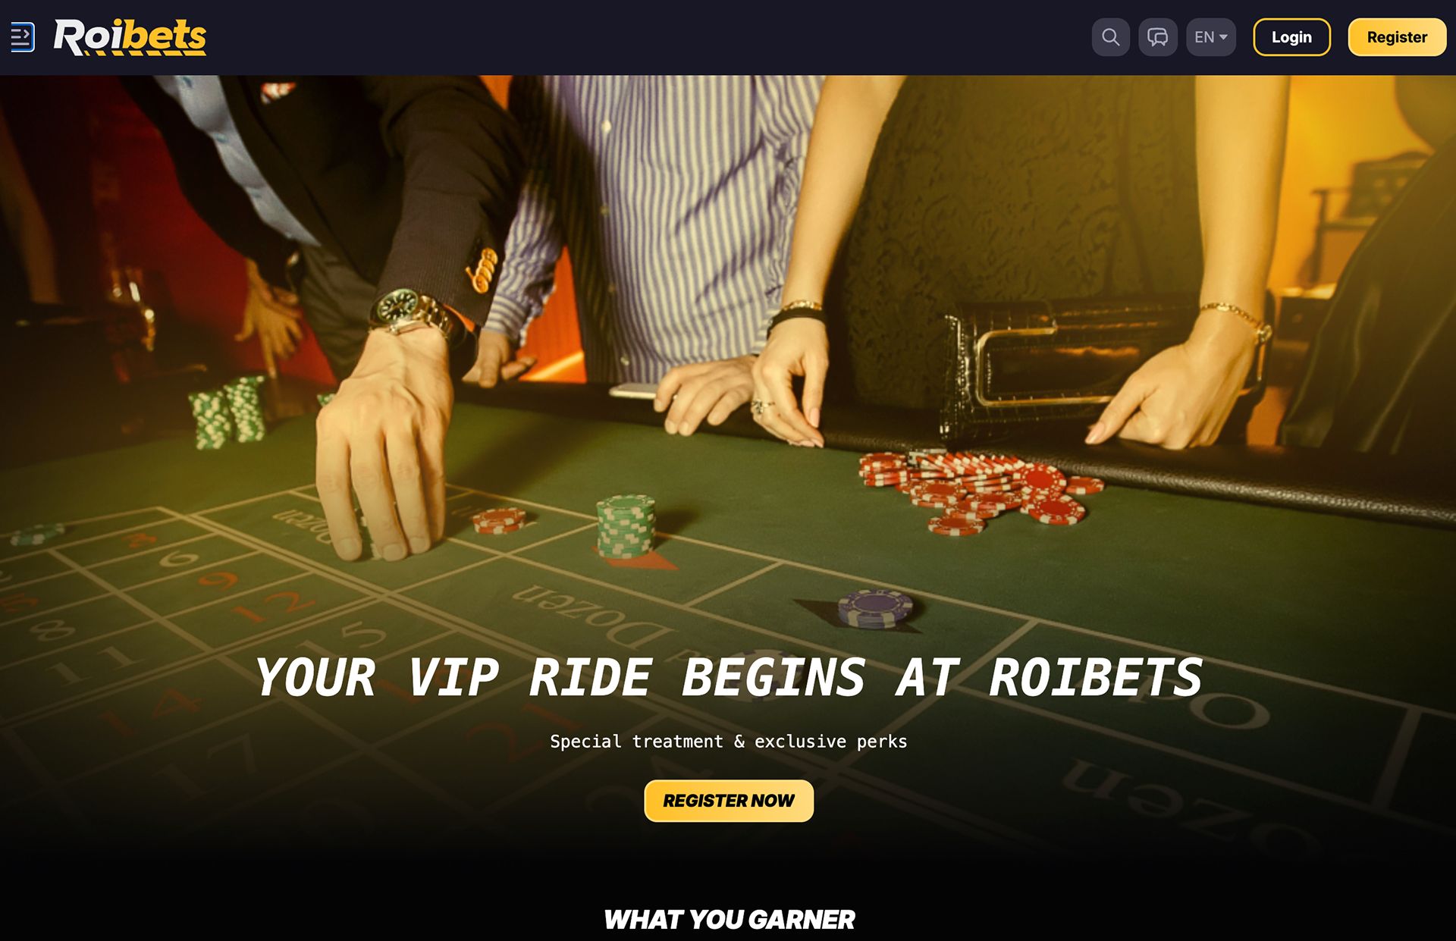Click the 'Your VIP Ride Begins' headline

tap(729, 677)
